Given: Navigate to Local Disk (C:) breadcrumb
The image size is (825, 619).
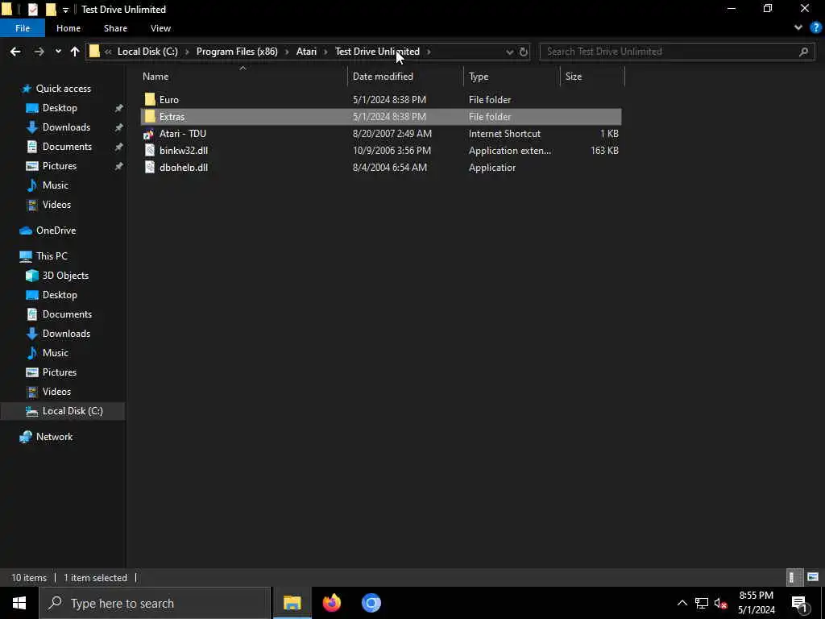Looking at the screenshot, I should coord(147,52).
